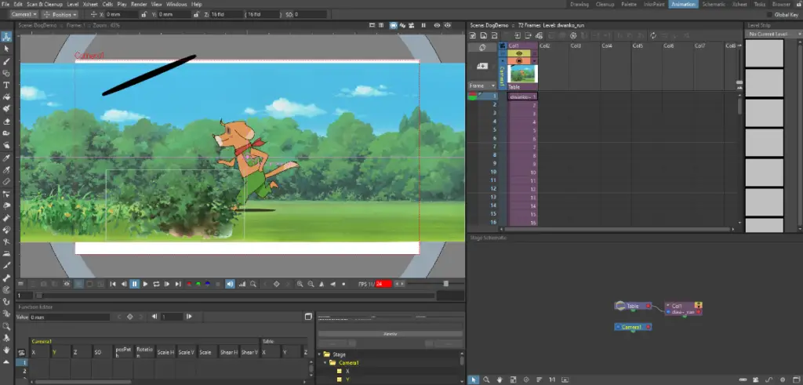The image size is (803, 385).
Task: Select the Animate tool in left toolbar
Action: (6, 37)
